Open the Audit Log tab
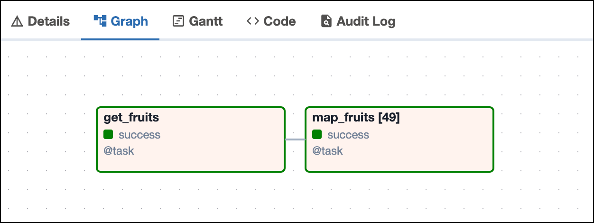The height and width of the screenshot is (223, 594). (365, 21)
